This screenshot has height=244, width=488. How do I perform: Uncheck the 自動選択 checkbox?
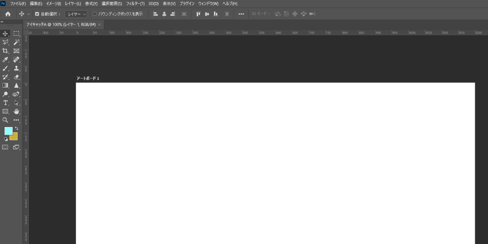coord(37,14)
